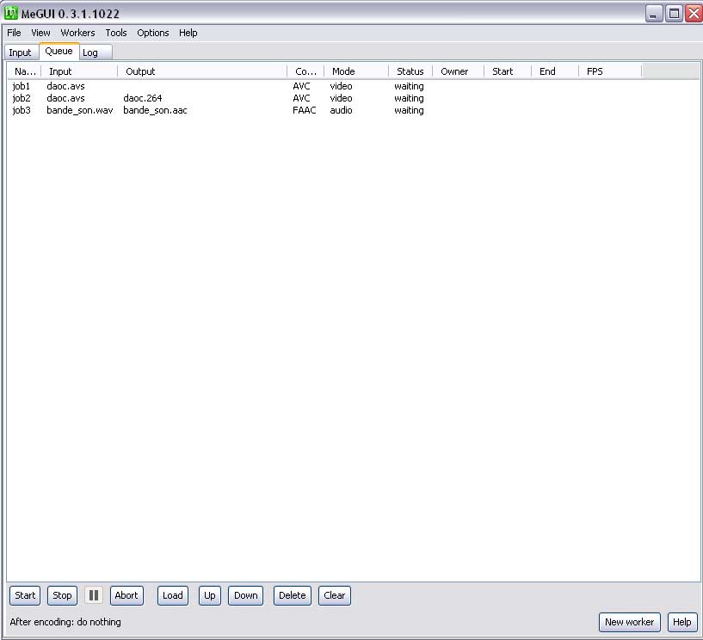Switch to the Log tab
This screenshot has width=703, height=640.
(96, 52)
